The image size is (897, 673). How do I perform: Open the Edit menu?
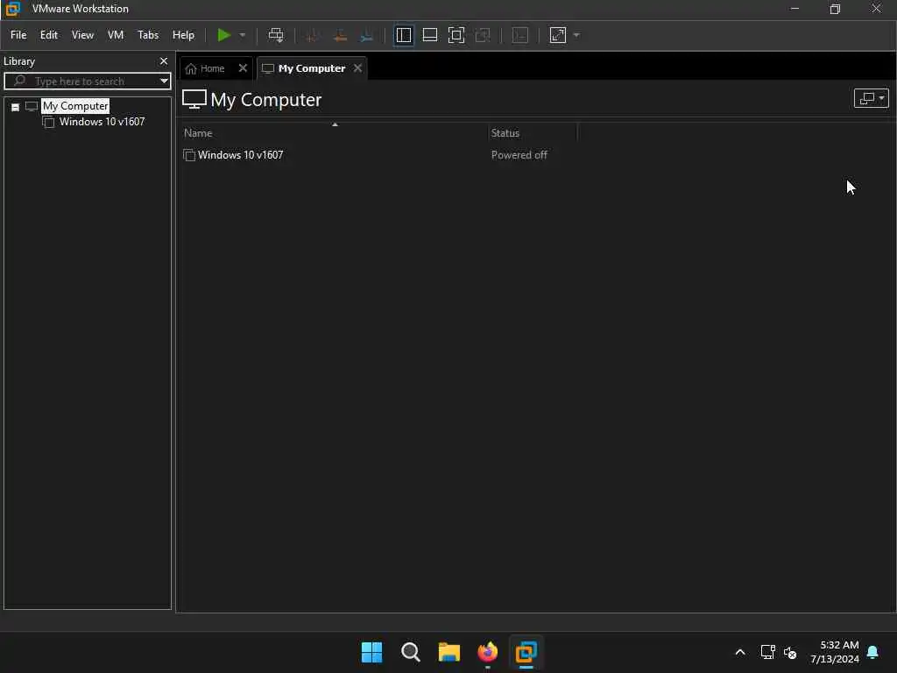click(x=49, y=35)
